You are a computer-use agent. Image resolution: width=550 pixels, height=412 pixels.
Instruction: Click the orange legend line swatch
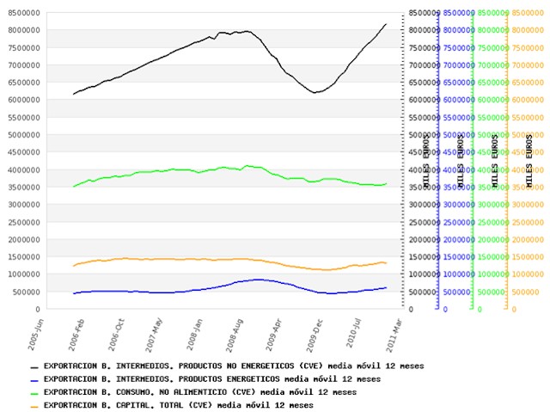point(34,404)
